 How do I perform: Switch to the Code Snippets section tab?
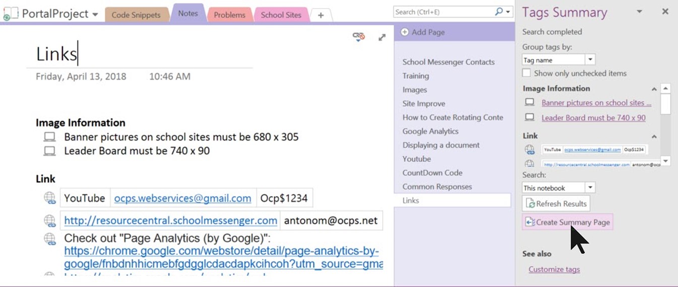(136, 15)
